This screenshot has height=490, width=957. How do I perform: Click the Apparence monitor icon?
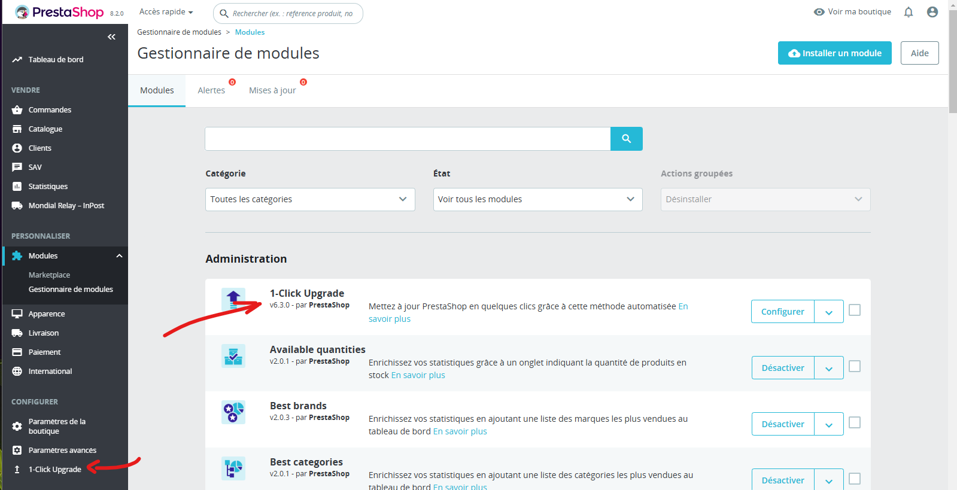tap(17, 314)
